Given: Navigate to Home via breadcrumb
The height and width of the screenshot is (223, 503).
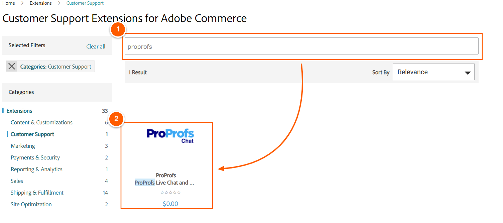Looking at the screenshot, I should [x=8, y=3].
